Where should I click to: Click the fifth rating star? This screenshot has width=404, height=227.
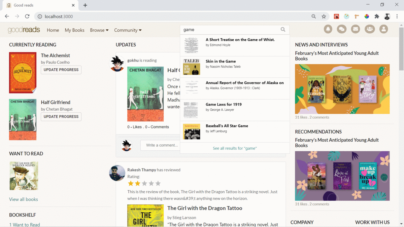pos(158,183)
